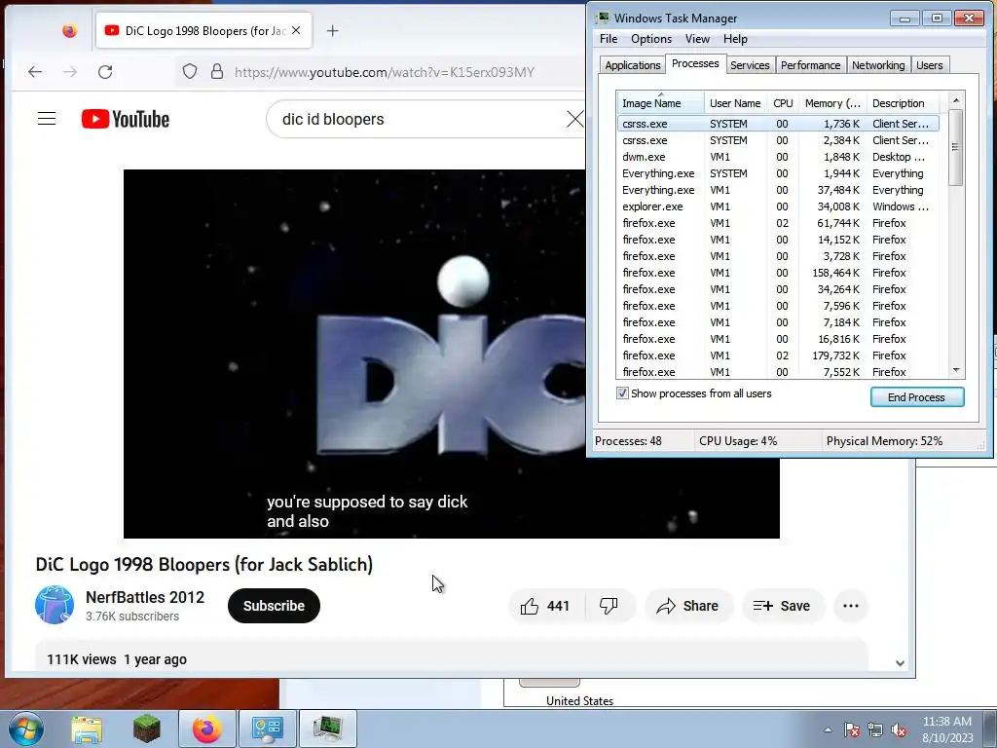Select the Everything.exe row using 37,484 K
This screenshot has width=997, height=748.
pos(778,190)
